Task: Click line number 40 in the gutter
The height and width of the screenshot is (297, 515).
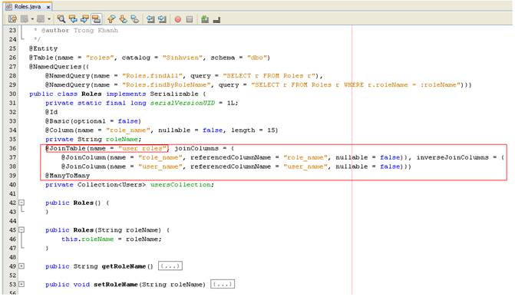Action: pyautogui.click(x=12, y=185)
